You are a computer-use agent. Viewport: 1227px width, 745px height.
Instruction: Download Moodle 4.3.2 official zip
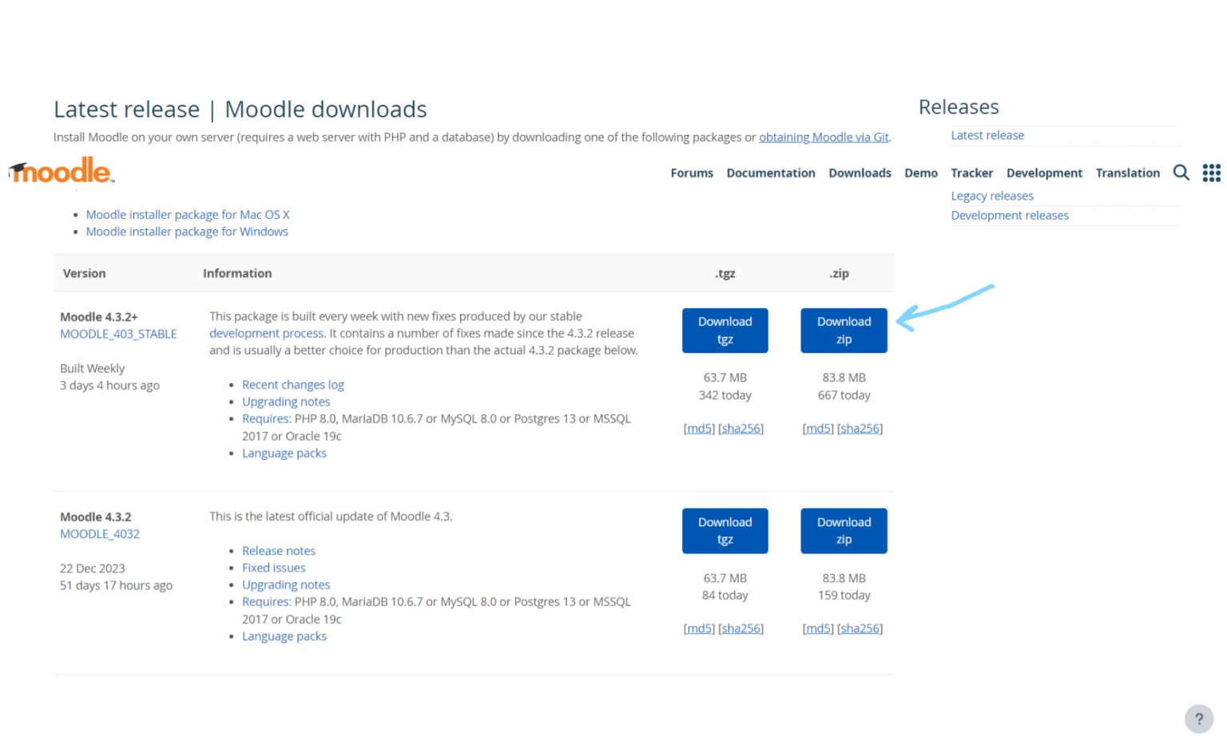844,531
